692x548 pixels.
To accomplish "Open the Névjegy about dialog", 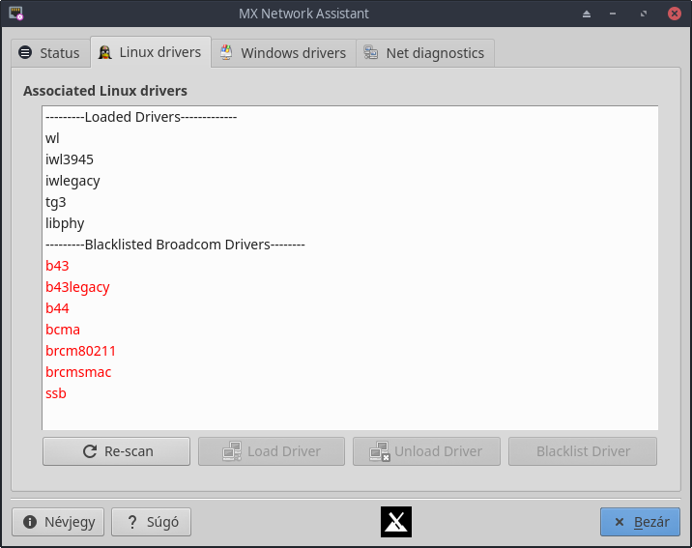I will 58,522.
